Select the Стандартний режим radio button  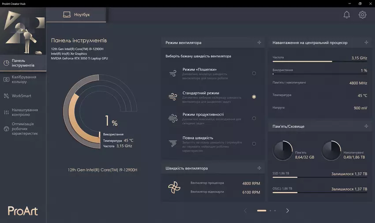[x=254, y=97]
